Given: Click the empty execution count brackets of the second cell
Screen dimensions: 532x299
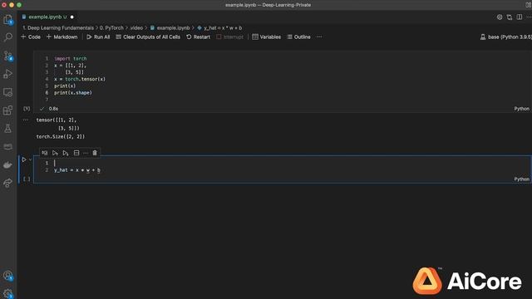Looking at the screenshot, I should tap(27, 179).
